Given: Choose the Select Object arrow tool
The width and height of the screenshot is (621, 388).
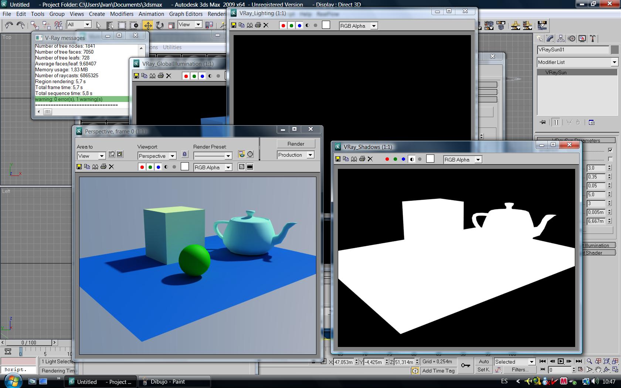Looking at the screenshot, I should pos(98,25).
